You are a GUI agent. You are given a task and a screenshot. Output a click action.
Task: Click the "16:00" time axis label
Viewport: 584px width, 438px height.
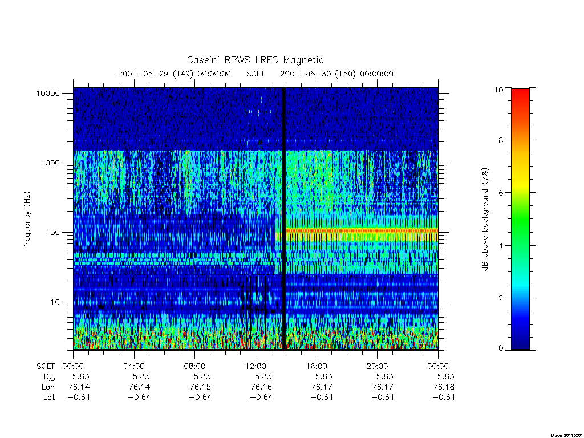316,367
